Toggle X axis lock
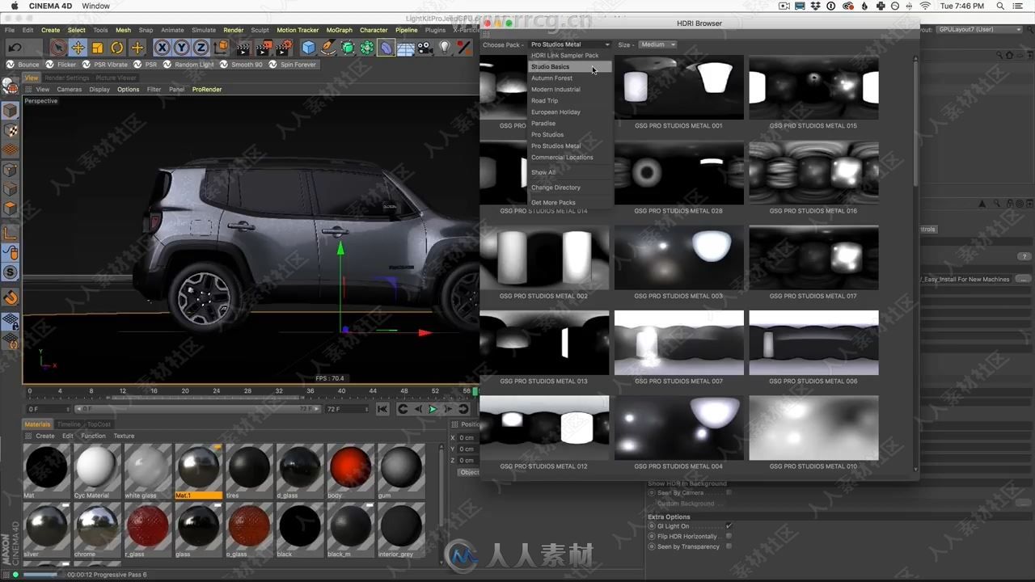Viewport: 1035px width, 582px height. coord(162,48)
